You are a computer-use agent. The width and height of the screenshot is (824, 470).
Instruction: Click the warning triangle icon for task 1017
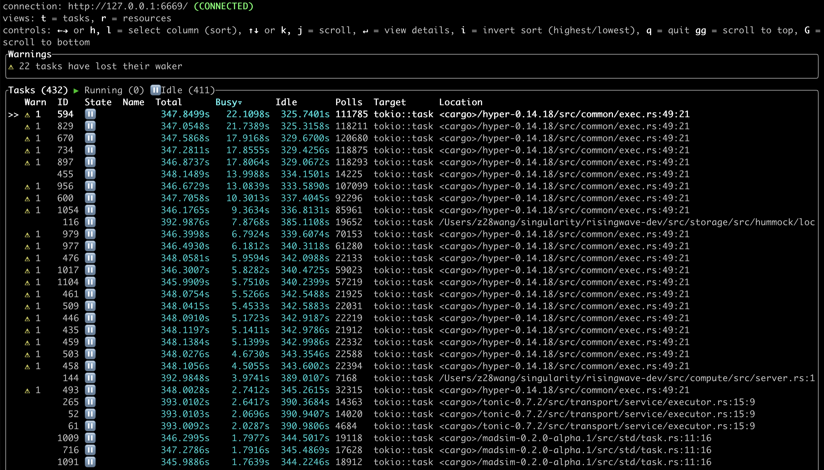[x=28, y=270]
